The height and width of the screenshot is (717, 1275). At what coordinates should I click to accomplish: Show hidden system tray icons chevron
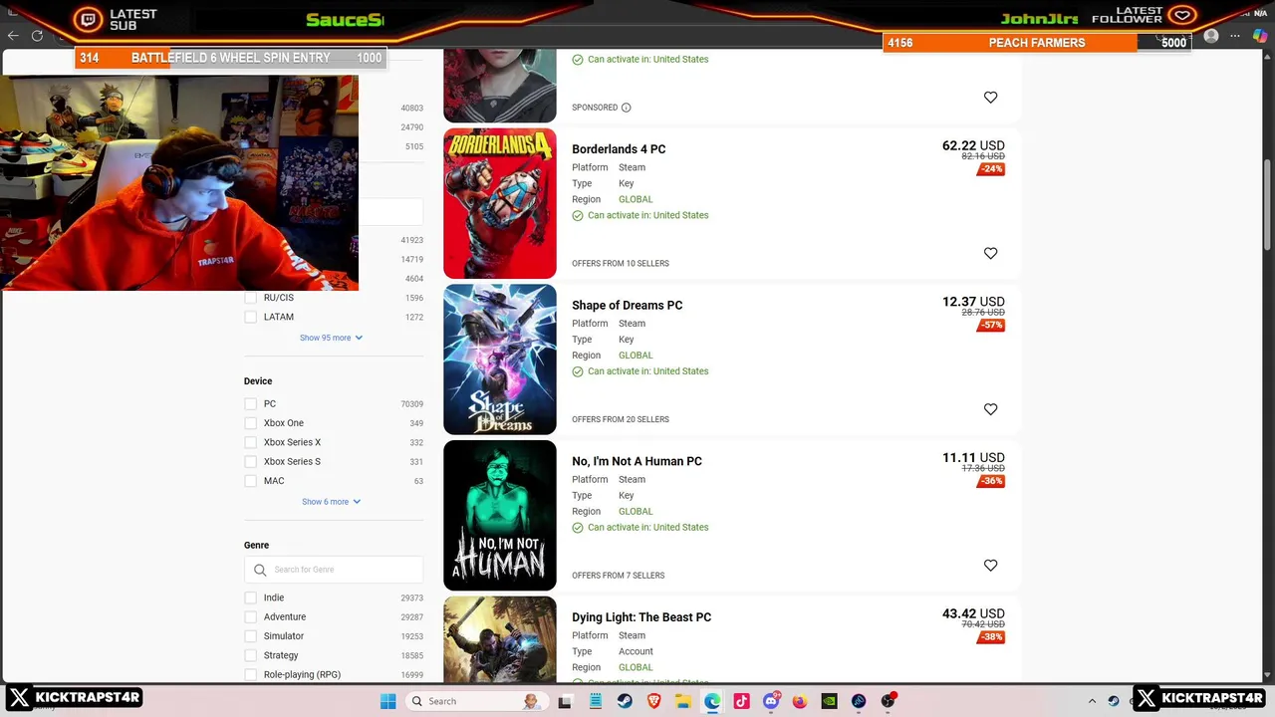(1092, 701)
